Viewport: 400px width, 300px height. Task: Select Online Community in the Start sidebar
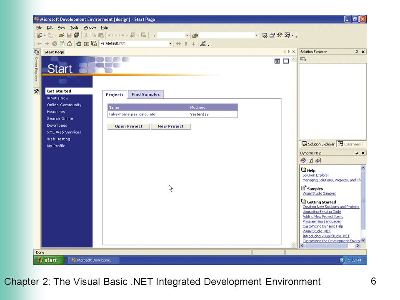coord(64,105)
